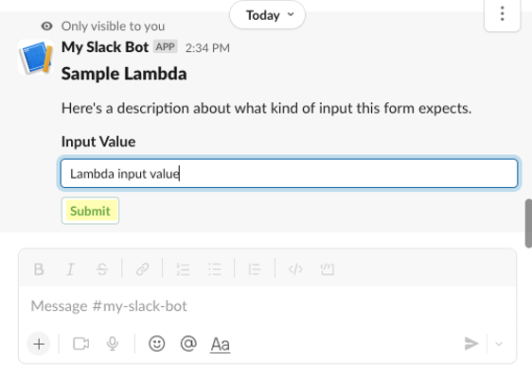532x378 pixels.
Task: Record an audio clip with microphone
Action: pyautogui.click(x=113, y=344)
